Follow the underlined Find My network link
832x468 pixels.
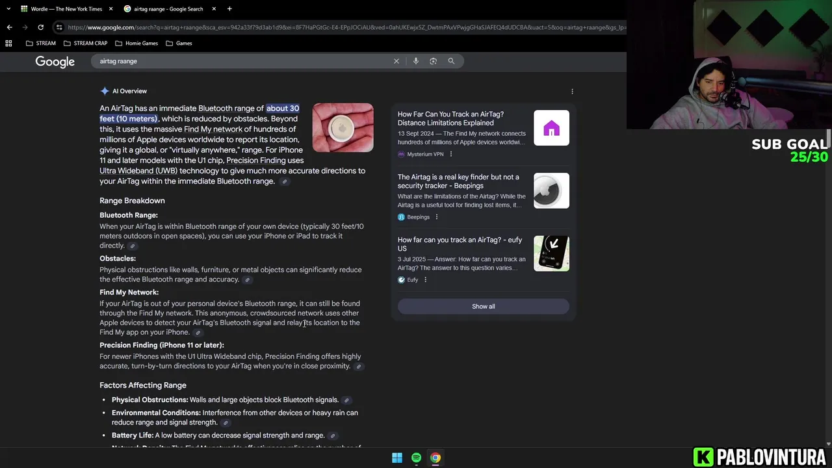pyautogui.click(x=213, y=129)
